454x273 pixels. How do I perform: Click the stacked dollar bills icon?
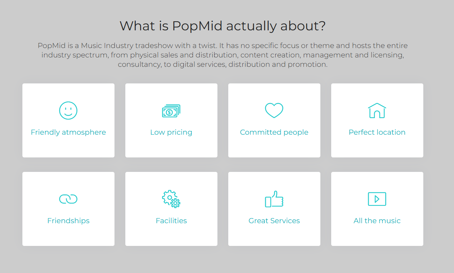click(x=171, y=111)
